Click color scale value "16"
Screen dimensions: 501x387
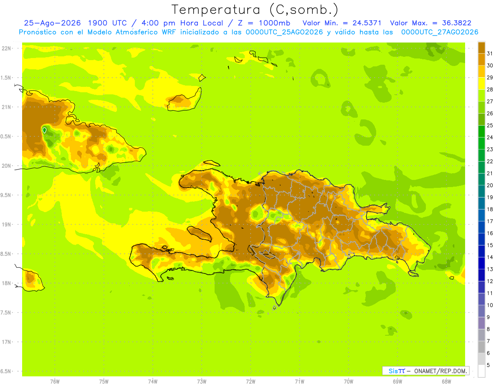pyautogui.click(x=490, y=233)
